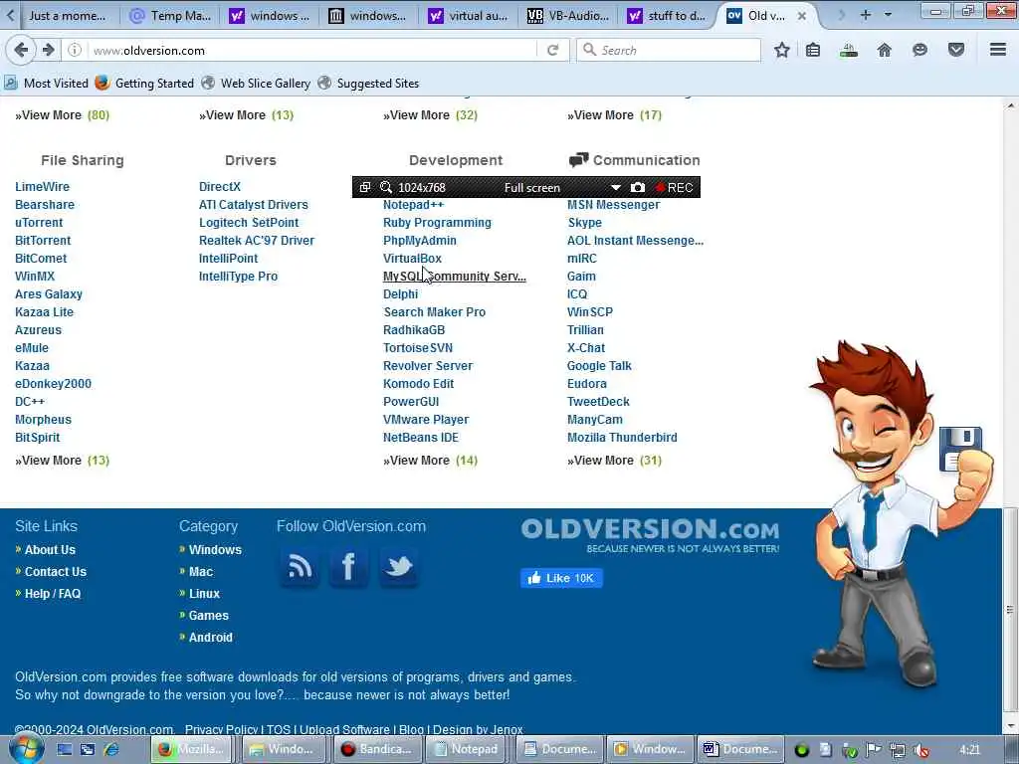Open the list all tabs dropdown arrow

click(888, 15)
